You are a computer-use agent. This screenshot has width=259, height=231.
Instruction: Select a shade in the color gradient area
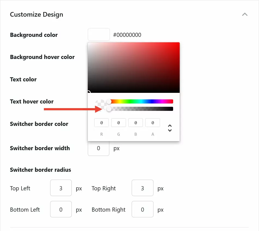pyautogui.click(x=134, y=67)
